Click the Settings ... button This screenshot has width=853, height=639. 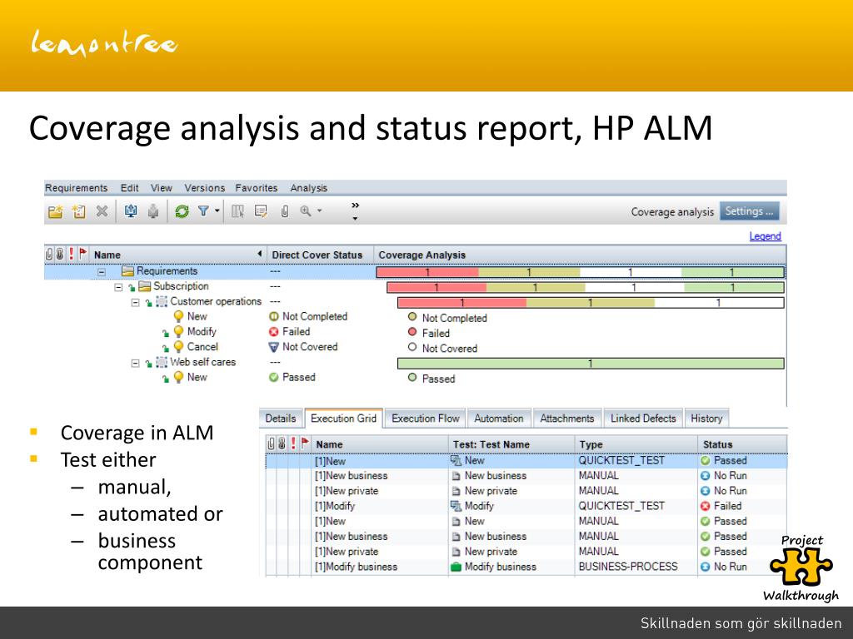click(749, 211)
